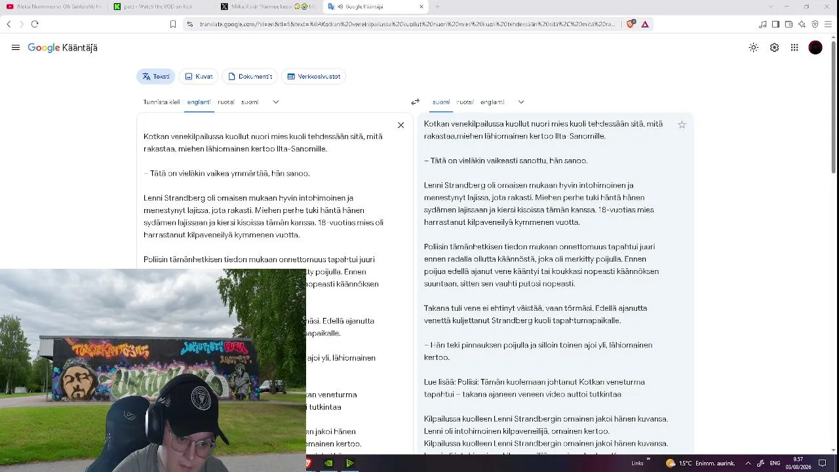Screen dimensions: 839x472
Task: Open Google Translate settings gear
Action: tap(774, 48)
